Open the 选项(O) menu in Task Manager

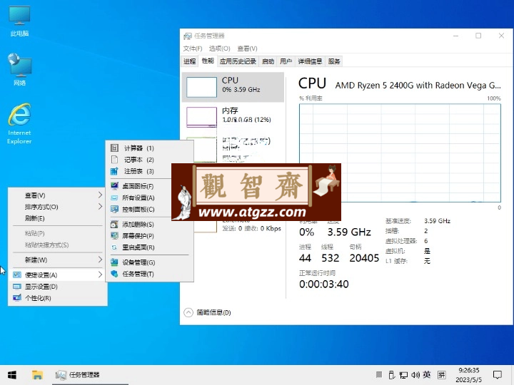(220, 48)
